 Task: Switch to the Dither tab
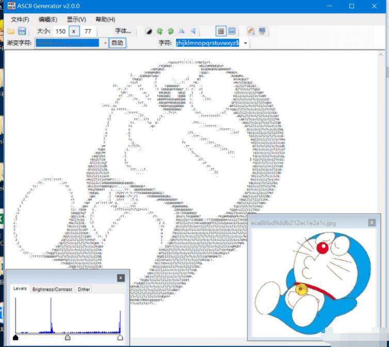pyautogui.click(x=84, y=289)
